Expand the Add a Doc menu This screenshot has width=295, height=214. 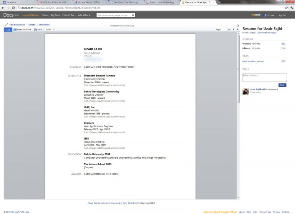pyautogui.click(x=84, y=15)
